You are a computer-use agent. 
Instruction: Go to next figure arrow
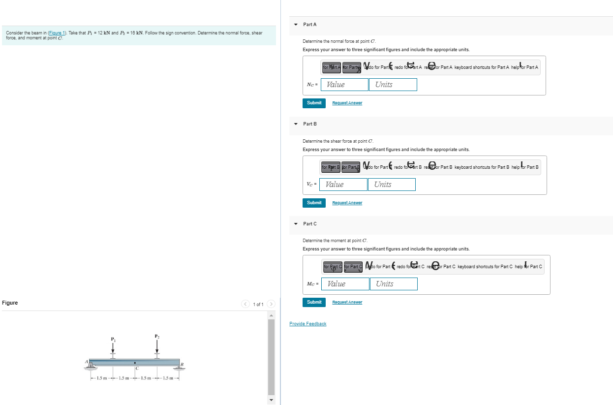click(270, 304)
